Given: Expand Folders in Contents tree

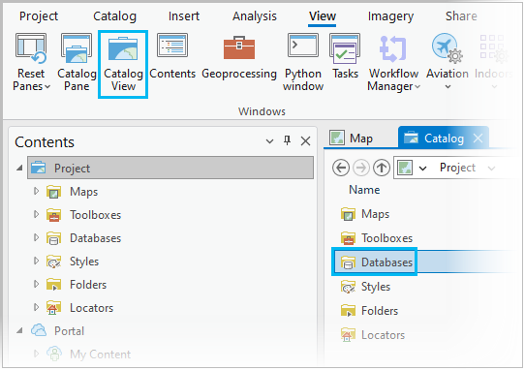Looking at the screenshot, I should click(36, 285).
